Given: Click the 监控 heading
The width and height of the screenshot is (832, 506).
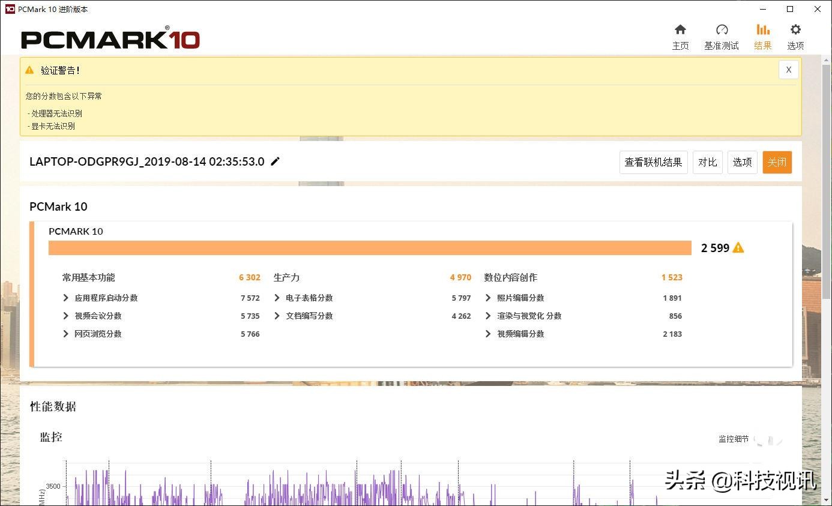Looking at the screenshot, I should pyautogui.click(x=51, y=437).
